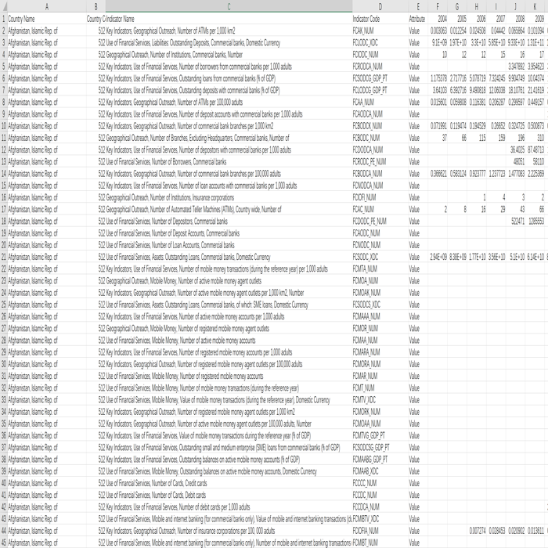Click value 522471 in row 18
The width and height of the screenshot is (548, 548).
coord(515,222)
